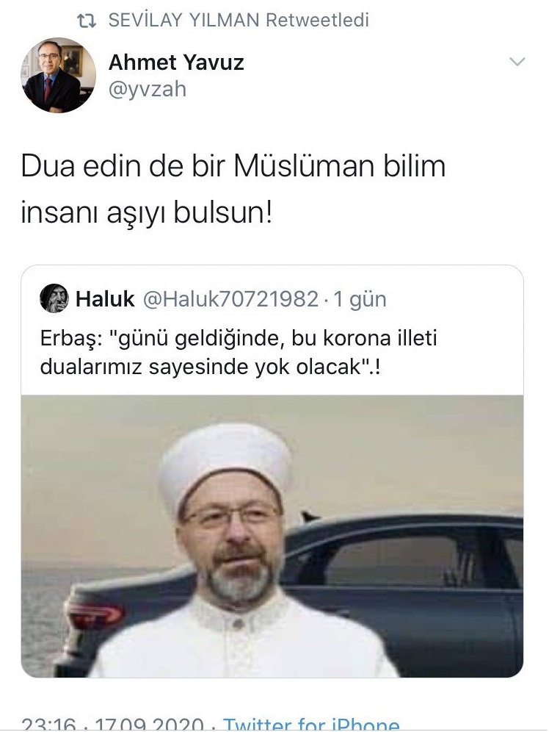Viewport: 549px width, 732px height.
Task: Open the @yvzah handle
Action: tap(148, 89)
